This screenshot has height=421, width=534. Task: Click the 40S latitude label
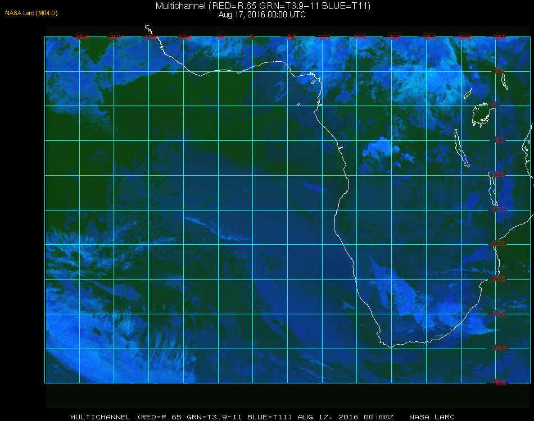[500, 383]
